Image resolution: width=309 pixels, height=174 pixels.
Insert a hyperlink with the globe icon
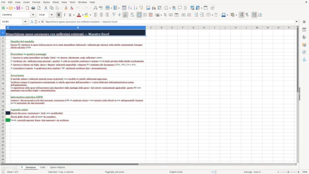tap(174, 8)
